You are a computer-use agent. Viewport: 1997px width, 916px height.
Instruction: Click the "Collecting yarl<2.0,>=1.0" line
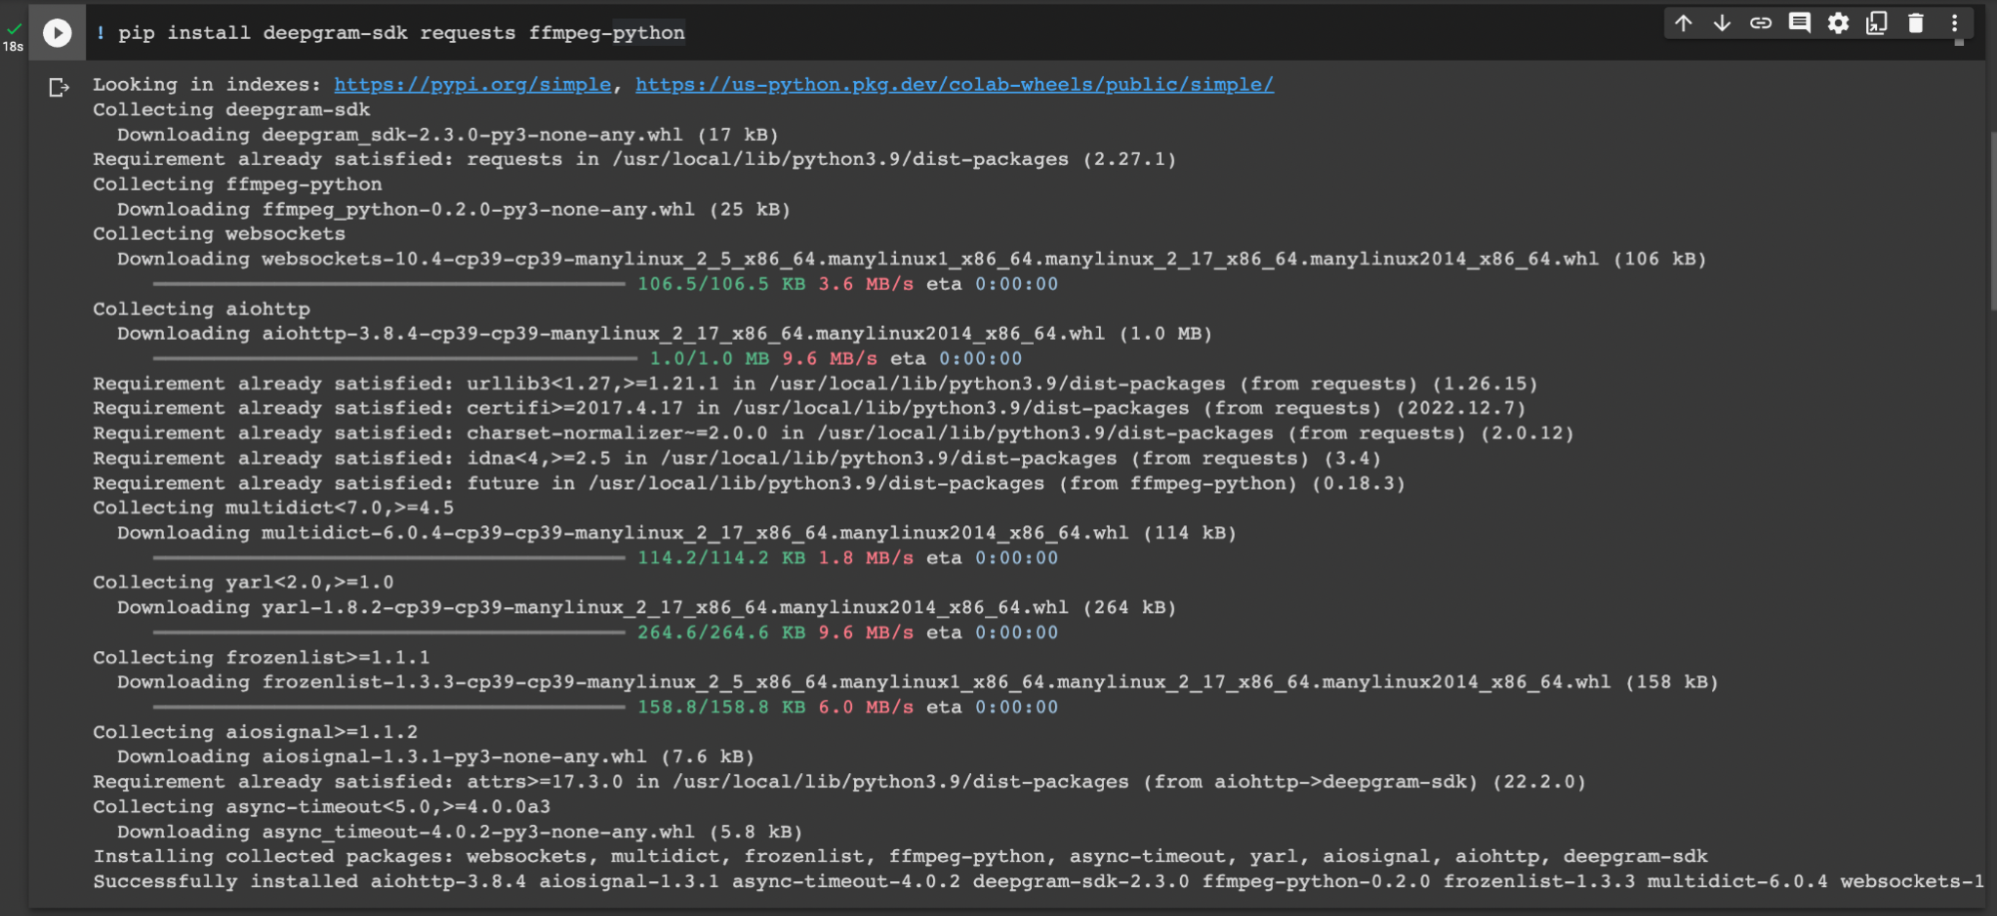243,582
